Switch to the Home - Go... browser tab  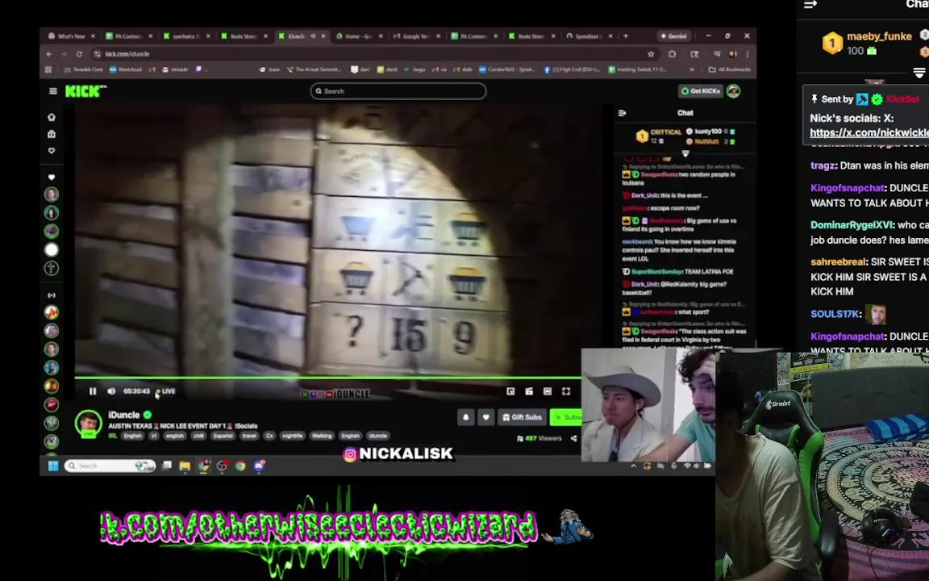click(358, 36)
